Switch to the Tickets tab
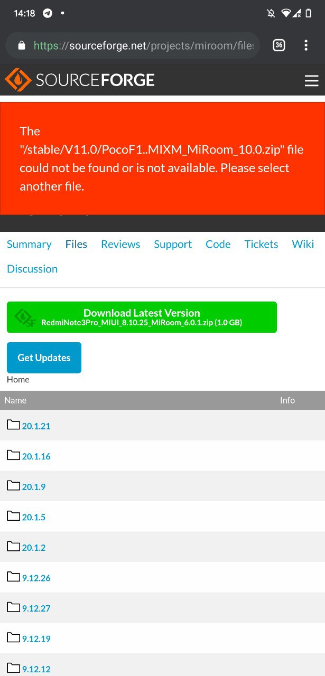This screenshot has width=325, height=676. pos(261,244)
